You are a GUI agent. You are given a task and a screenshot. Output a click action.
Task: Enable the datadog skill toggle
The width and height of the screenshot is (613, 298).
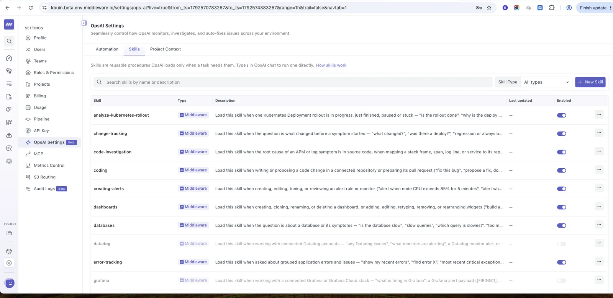pyautogui.click(x=562, y=244)
